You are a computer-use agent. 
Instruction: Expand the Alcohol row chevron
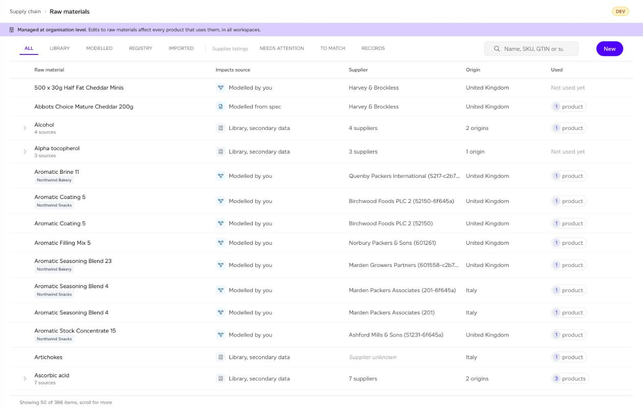[25, 128]
